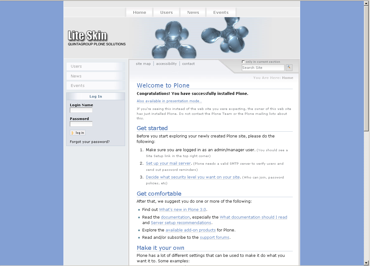Follow the 'What's new in Plone 3.0' link
The width and height of the screenshot is (370, 266).
click(x=183, y=210)
